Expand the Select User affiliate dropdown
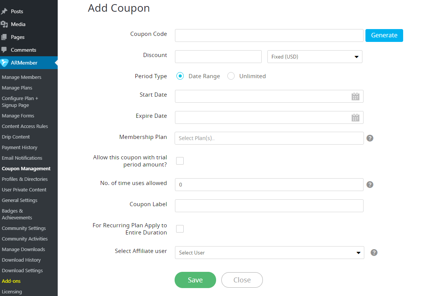 [x=269, y=253]
